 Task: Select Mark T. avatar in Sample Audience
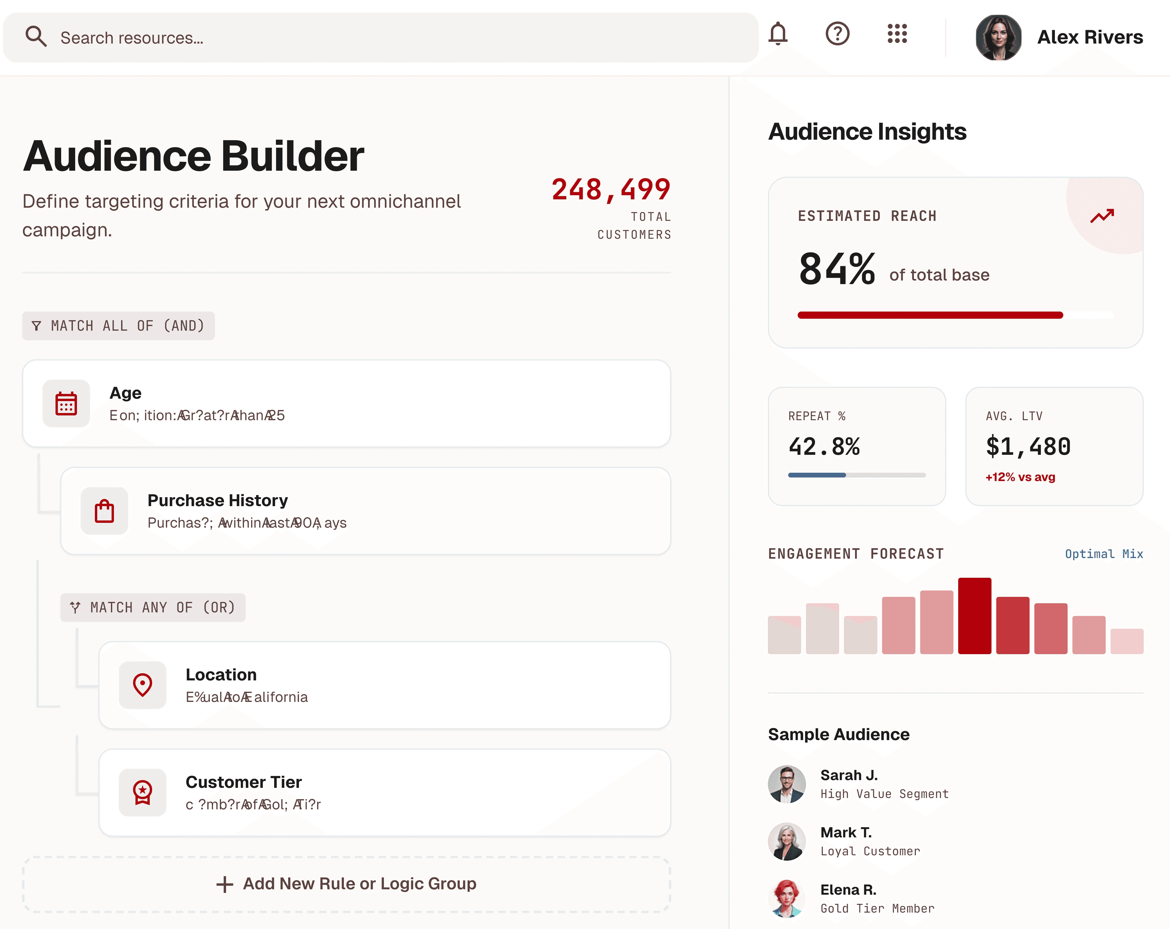tap(786, 842)
